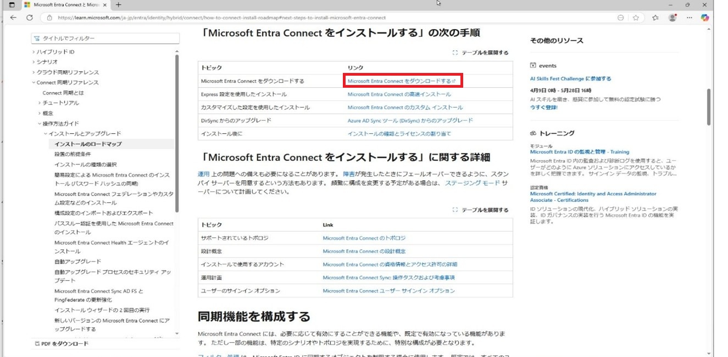
Task: Follow the 運用 link in the paragraph
Action: [x=203, y=174]
